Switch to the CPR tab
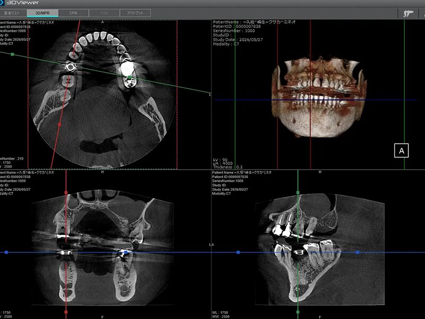425x319 pixels. (73, 13)
